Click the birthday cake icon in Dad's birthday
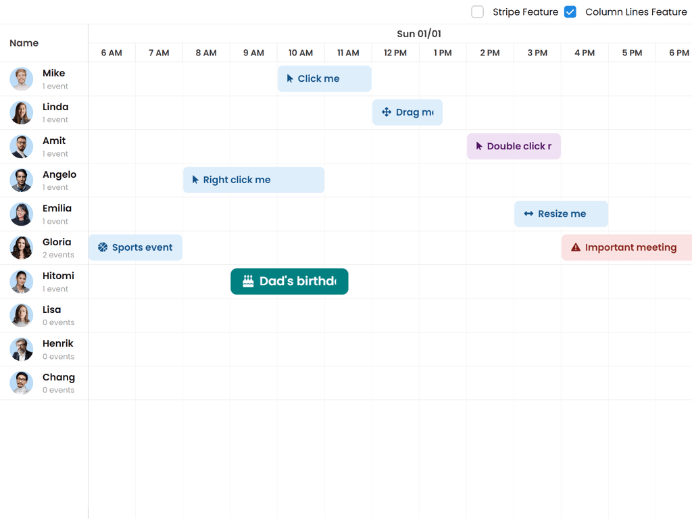 (248, 281)
